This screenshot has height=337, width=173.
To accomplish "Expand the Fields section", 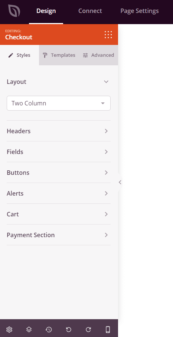I will pos(59,152).
